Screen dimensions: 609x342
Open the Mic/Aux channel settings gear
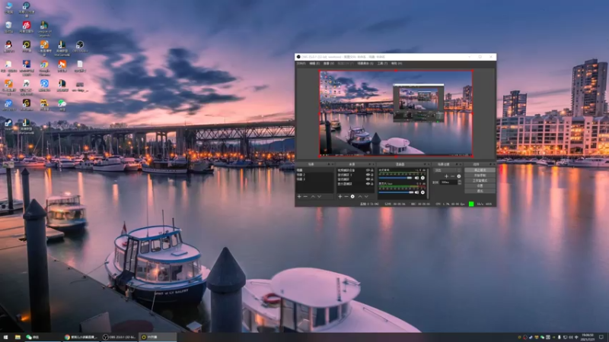point(422,192)
